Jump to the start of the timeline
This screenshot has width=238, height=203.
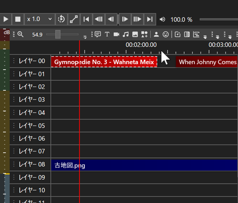click(x=86, y=19)
